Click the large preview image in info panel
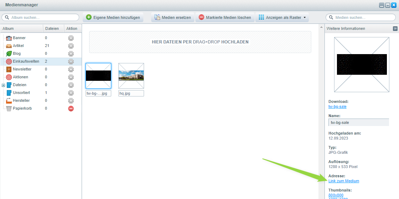 point(362,64)
